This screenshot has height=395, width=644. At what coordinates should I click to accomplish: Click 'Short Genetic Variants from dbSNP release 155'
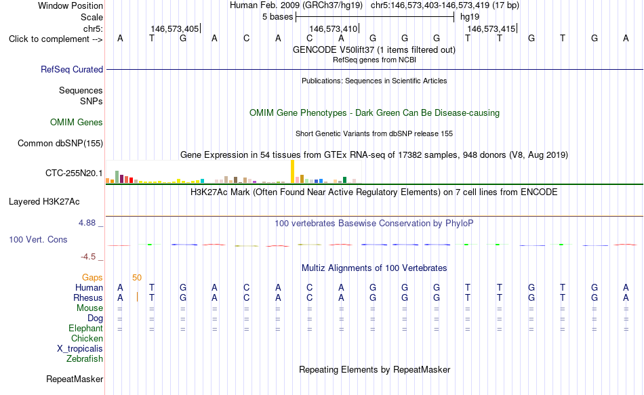tap(374, 134)
